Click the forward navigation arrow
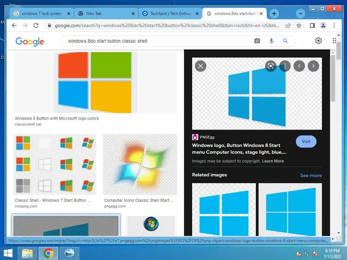 tap(25, 25)
